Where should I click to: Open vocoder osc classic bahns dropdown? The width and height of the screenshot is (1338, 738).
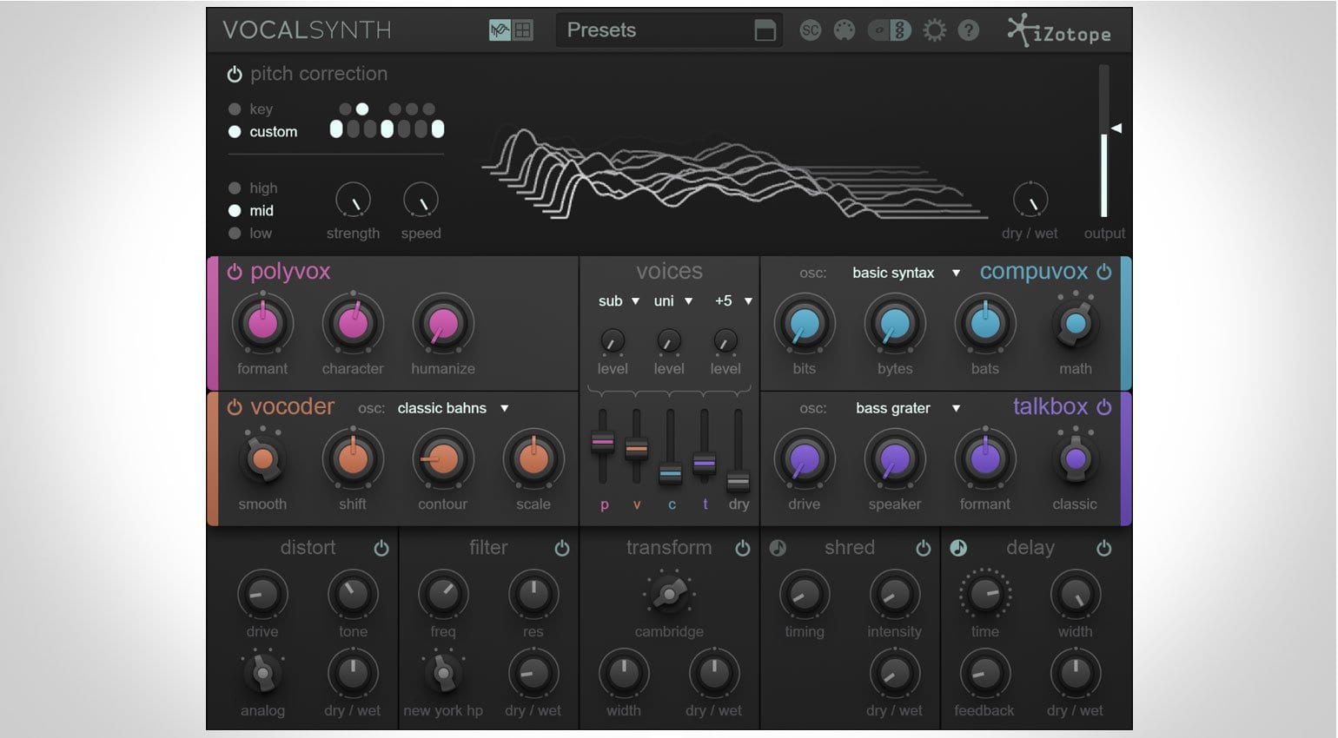(x=453, y=408)
